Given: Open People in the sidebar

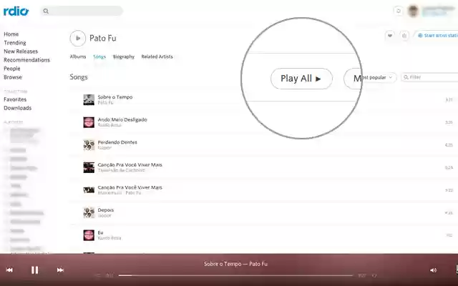Looking at the screenshot, I should 12,69.
